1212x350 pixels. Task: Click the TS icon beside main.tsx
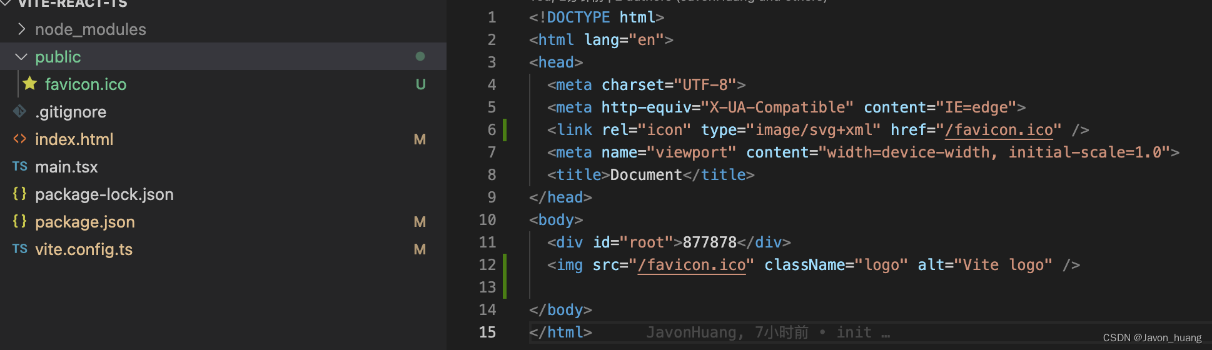pyautogui.click(x=20, y=166)
